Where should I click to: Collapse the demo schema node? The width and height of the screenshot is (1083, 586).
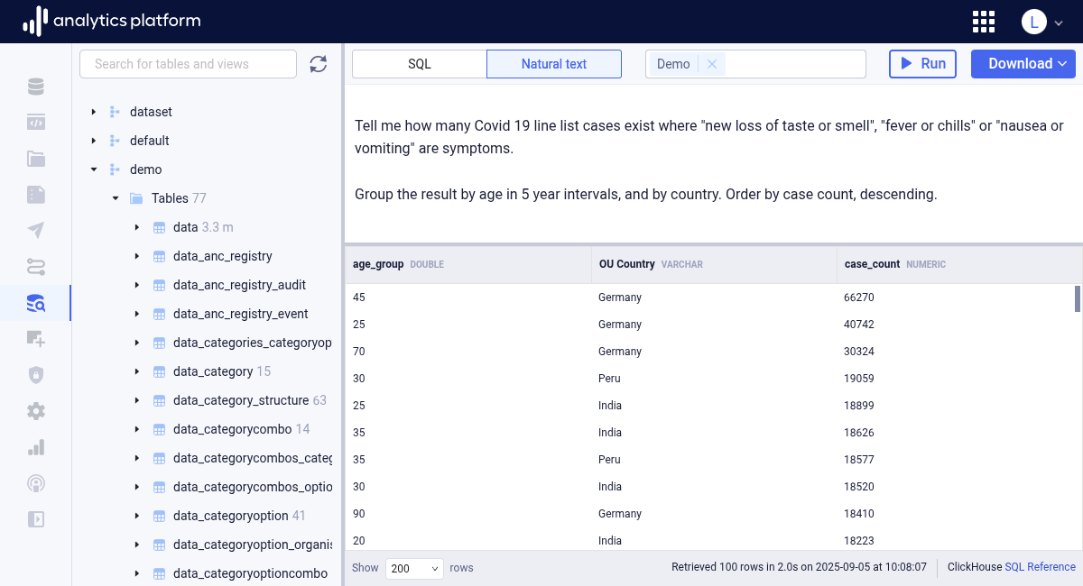coord(93,169)
